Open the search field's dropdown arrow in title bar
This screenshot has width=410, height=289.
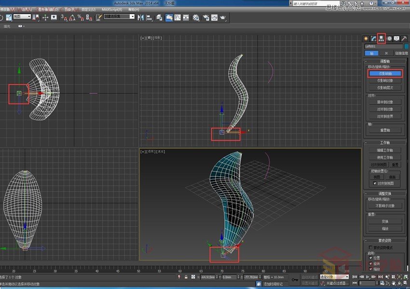290,3
